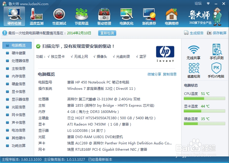The width and height of the screenshot is (229, 163).
Task: Open 温度监测 temperature monitor icon
Action: (x=37, y=17)
